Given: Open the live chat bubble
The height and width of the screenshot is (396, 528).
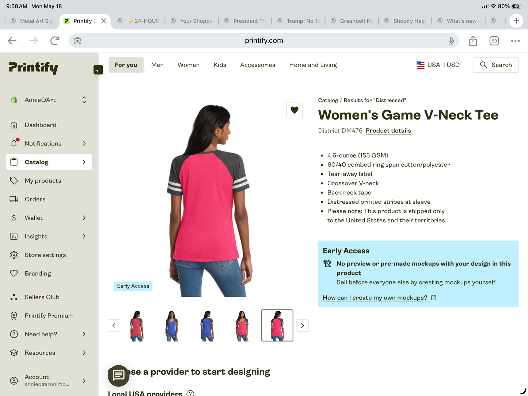Looking at the screenshot, I should pos(119,376).
